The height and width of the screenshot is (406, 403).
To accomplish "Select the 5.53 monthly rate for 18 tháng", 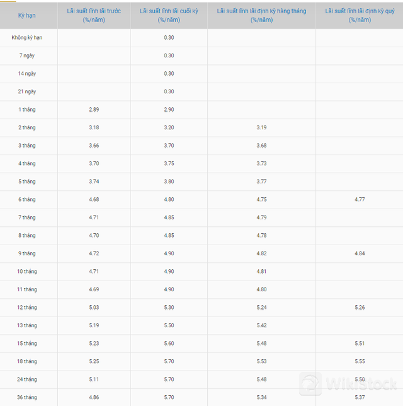I will click(261, 361).
